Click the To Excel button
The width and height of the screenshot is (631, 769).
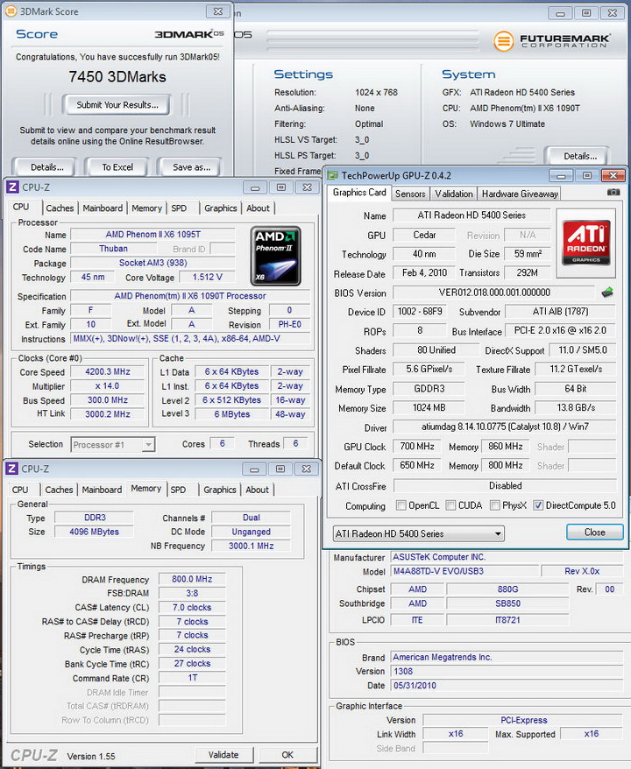(x=117, y=167)
